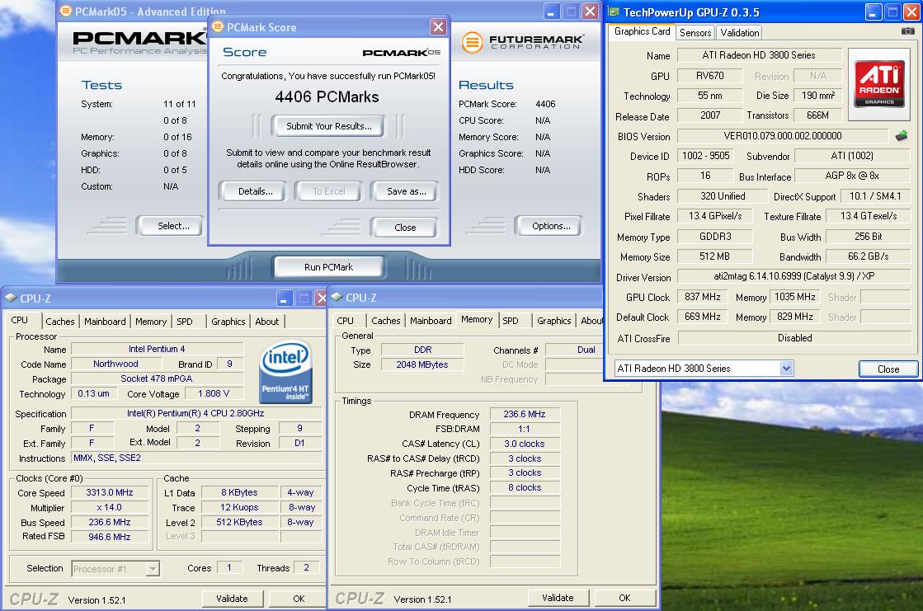This screenshot has height=611, width=923.
Task: Minimize the GPU-Z window
Action: (874, 12)
